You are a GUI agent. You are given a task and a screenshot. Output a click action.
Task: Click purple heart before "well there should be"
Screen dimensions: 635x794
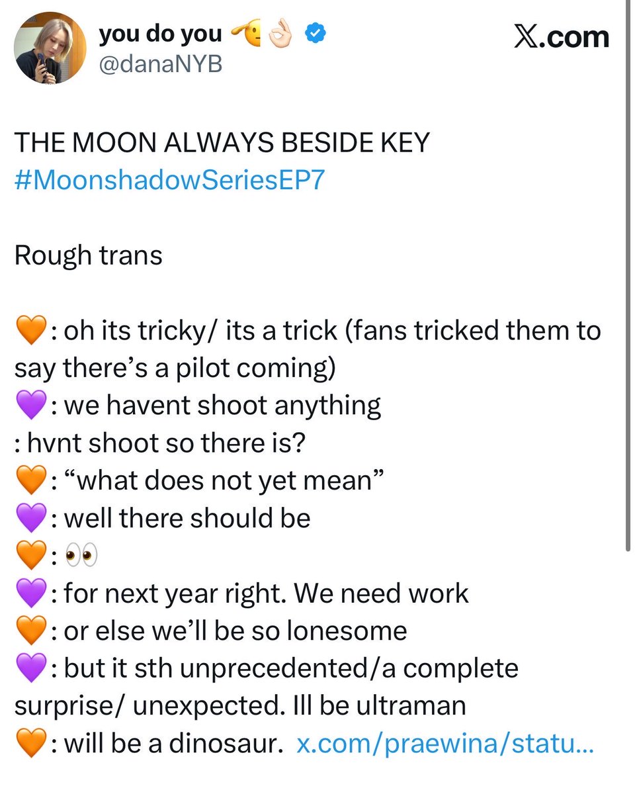pyautogui.click(x=30, y=519)
